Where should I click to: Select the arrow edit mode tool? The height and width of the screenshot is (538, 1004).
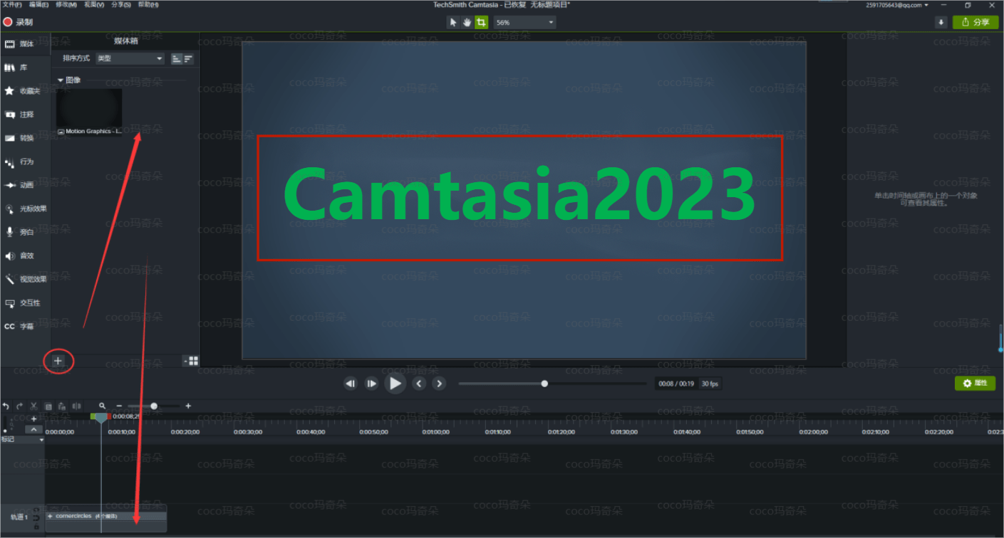coord(453,22)
